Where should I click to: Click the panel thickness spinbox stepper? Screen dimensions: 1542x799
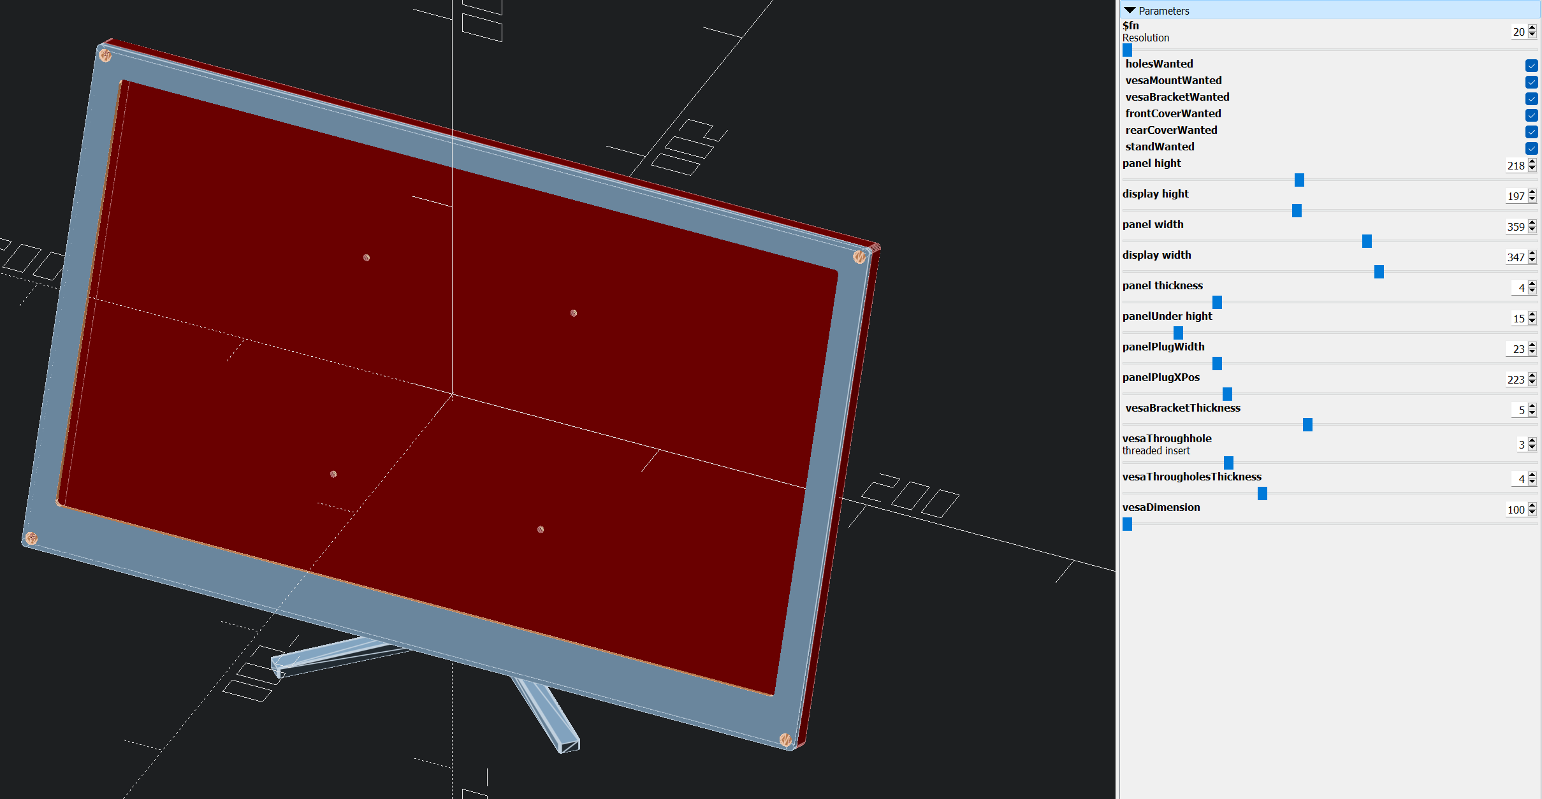tap(1532, 288)
